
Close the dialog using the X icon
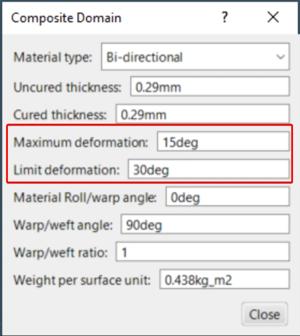pos(273,18)
